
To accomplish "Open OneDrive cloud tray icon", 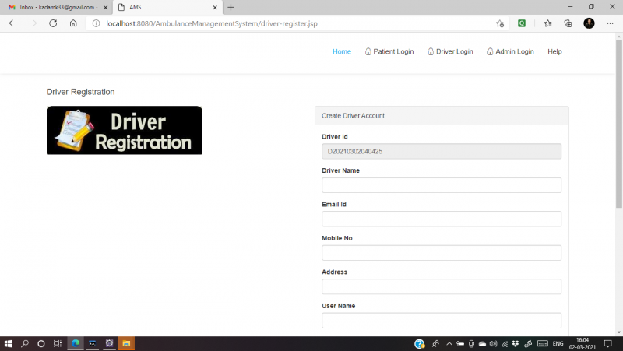I will [482, 344].
